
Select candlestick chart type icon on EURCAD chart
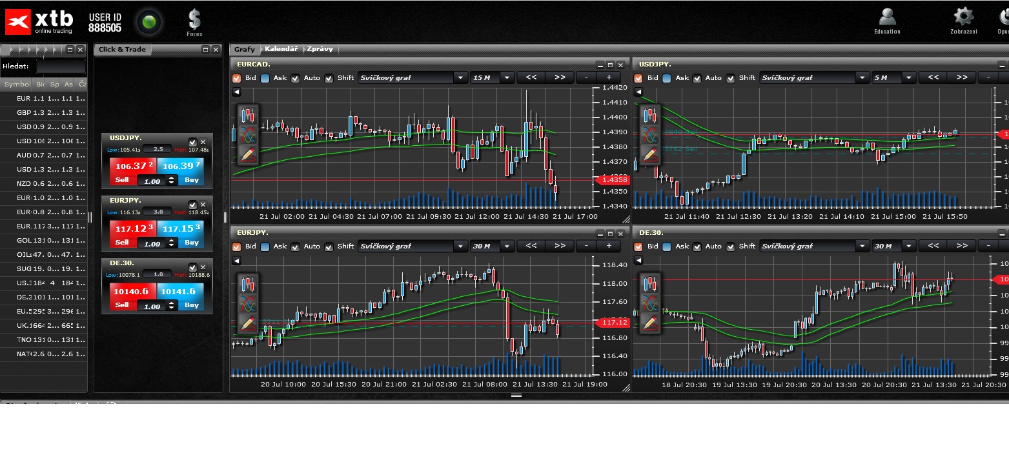click(248, 116)
